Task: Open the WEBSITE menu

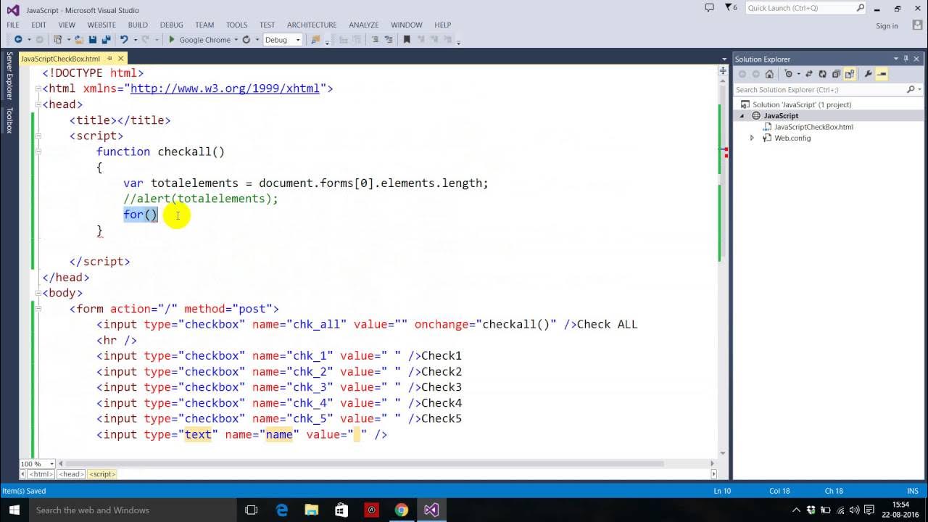Action: click(101, 25)
